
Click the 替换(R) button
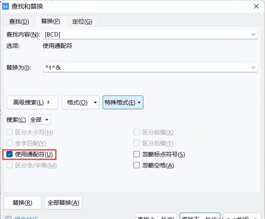click(22, 202)
